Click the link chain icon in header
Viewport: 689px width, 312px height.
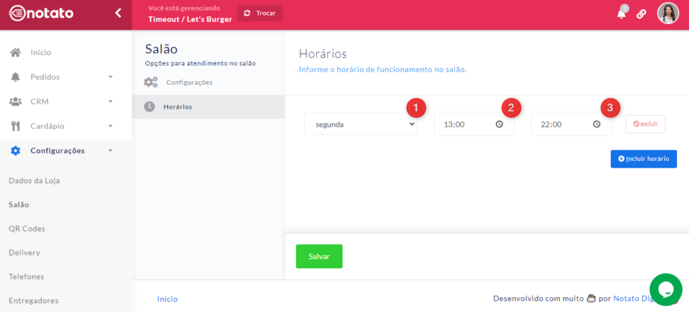[641, 14]
